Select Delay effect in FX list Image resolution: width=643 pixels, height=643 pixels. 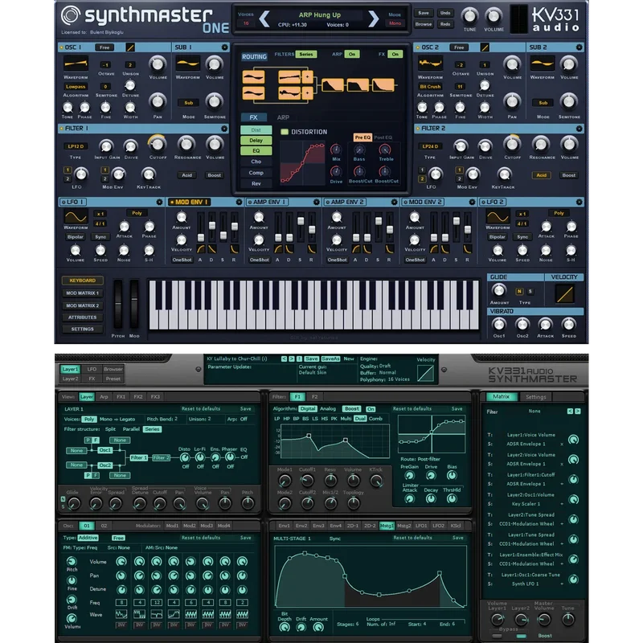(x=256, y=140)
